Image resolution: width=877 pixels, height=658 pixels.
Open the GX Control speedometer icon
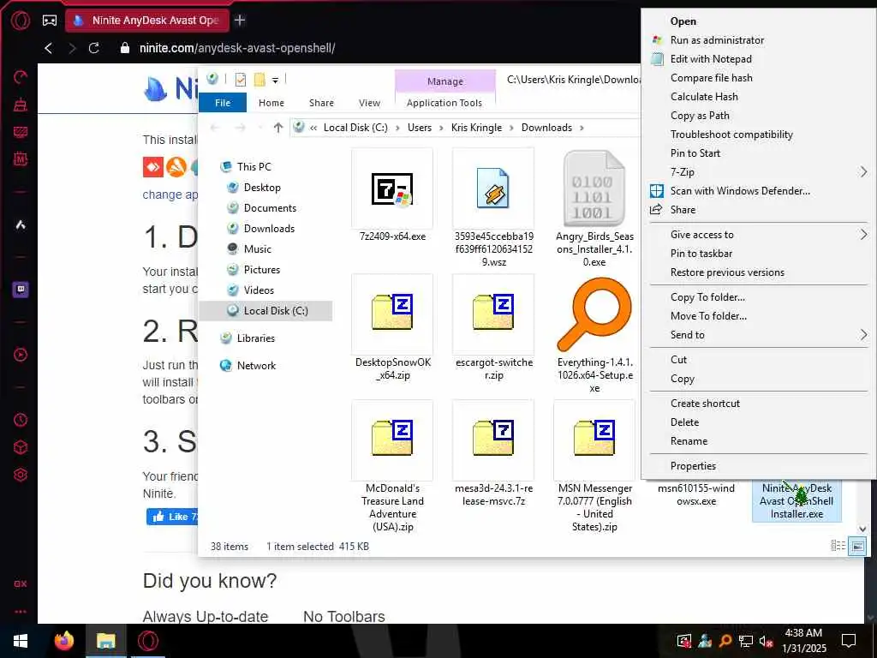21,76
